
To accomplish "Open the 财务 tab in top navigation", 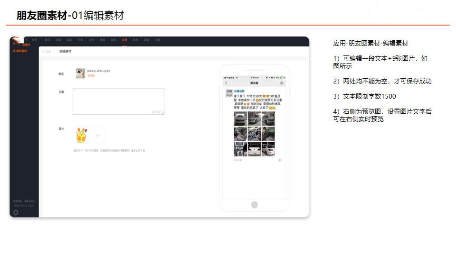I will (x=135, y=40).
